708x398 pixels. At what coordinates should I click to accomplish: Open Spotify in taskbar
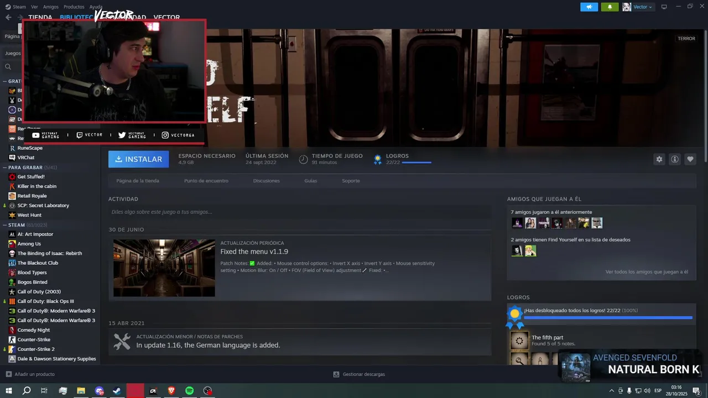(189, 391)
